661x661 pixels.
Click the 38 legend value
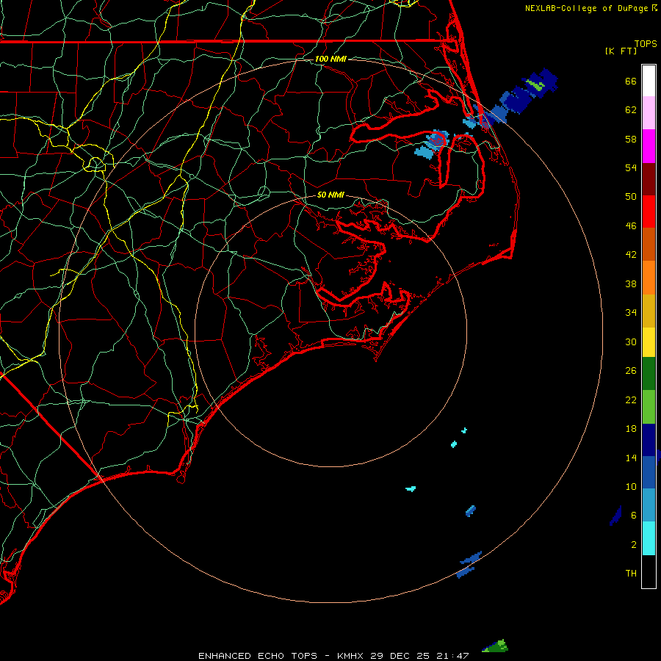point(631,283)
